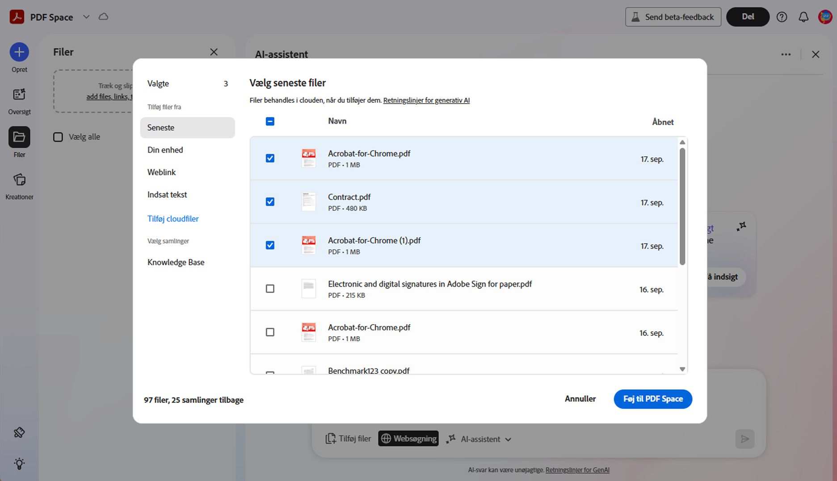Viewport: 837px width, 481px height.
Task: Check the 16. sep. Acrobat-for-Chrome.pdf checkbox
Action: pyautogui.click(x=270, y=332)
